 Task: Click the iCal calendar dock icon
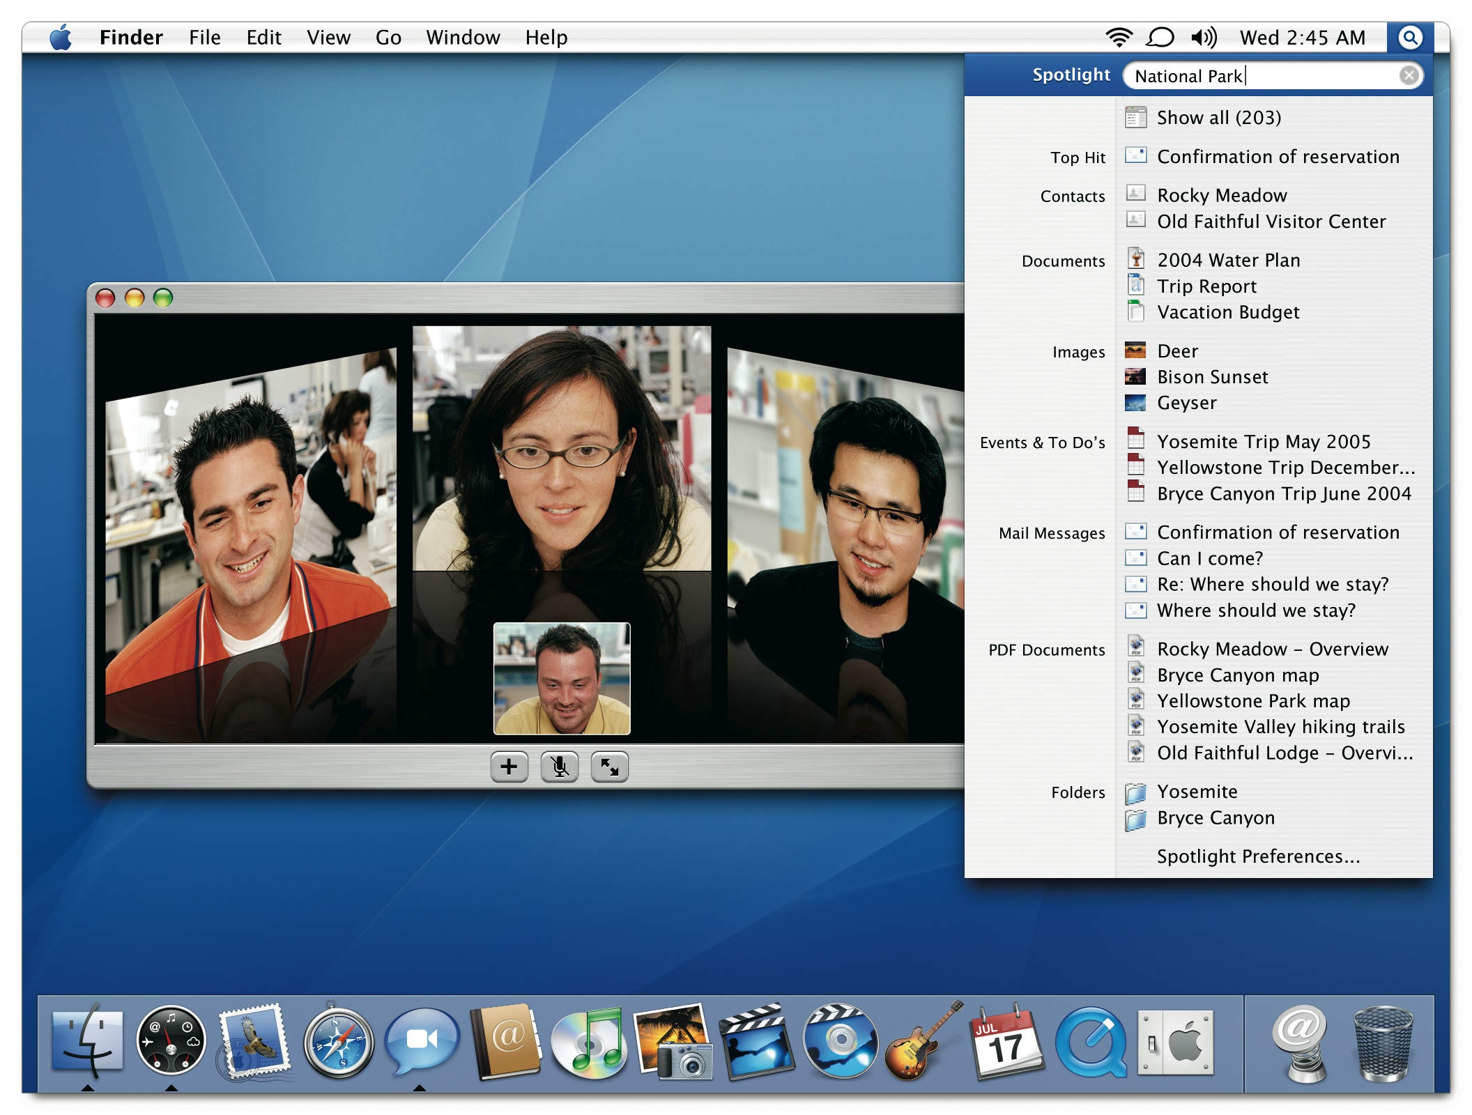(1006, 1043)
